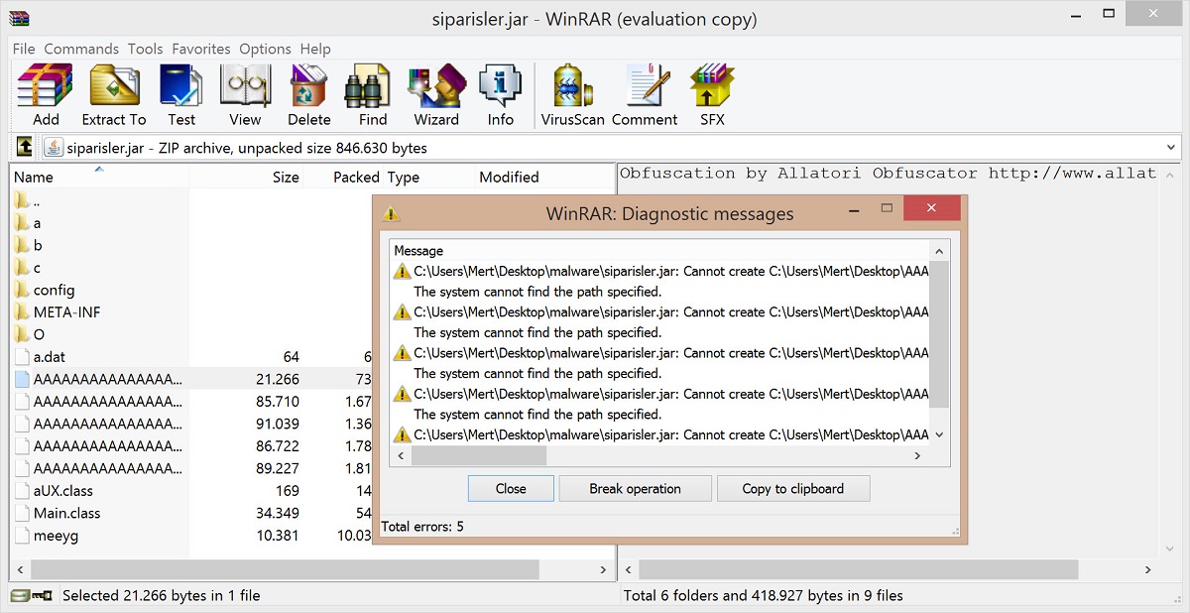Open the Options menu
Viewport: 1190px width, 613px height.
[265, 49]
